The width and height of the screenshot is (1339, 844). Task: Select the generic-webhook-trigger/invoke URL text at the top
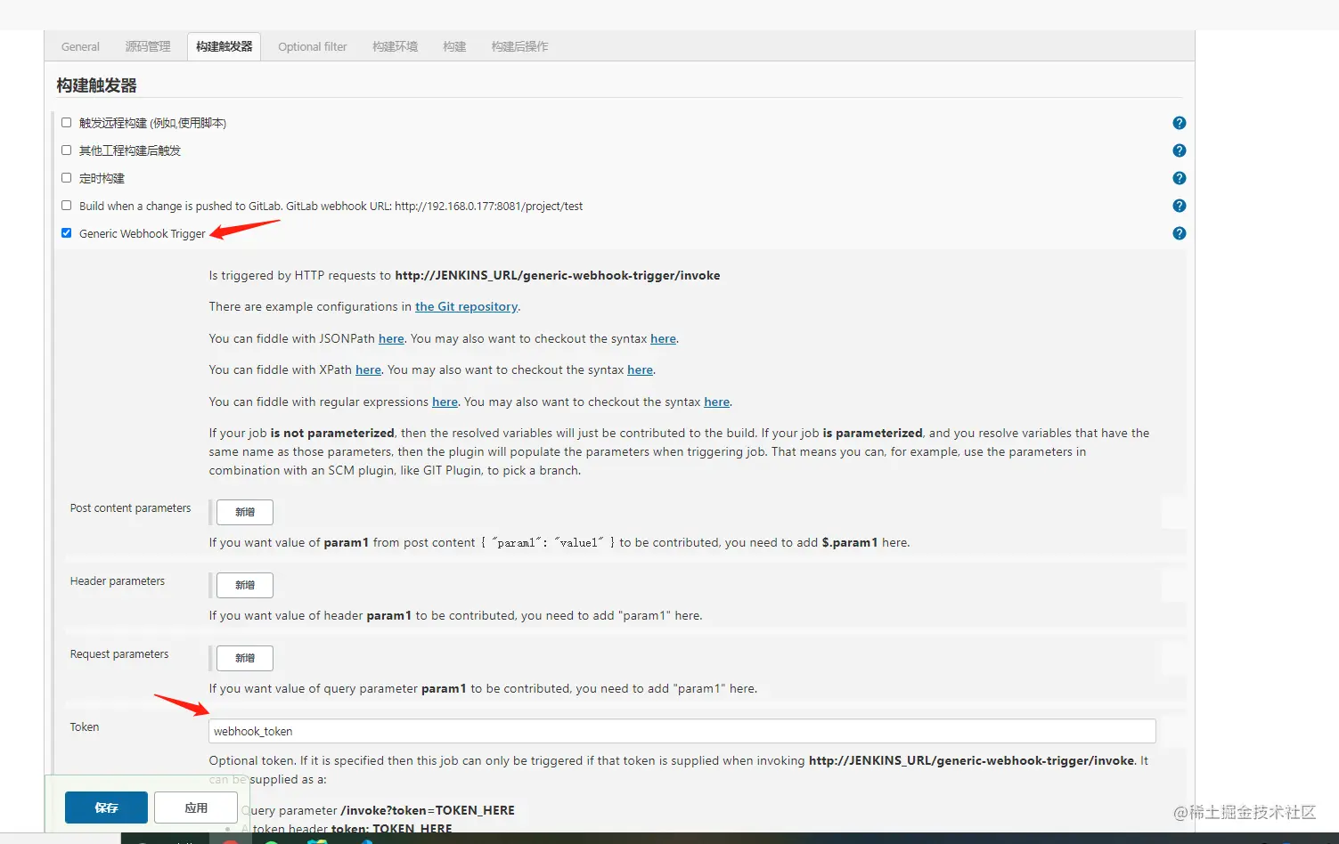[558, 275]
